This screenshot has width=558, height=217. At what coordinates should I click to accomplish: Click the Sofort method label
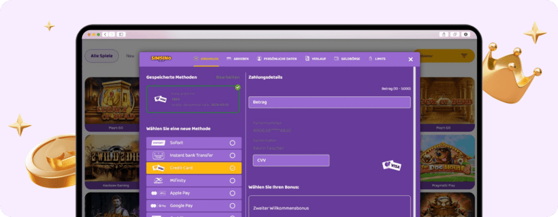177,143
